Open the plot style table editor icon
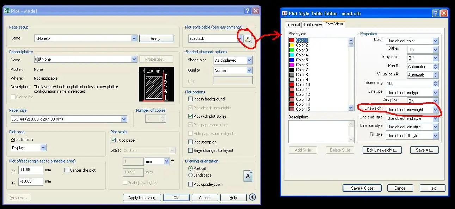Image resolution: width=455 pixels, height=209 pixels. [248, 39]
